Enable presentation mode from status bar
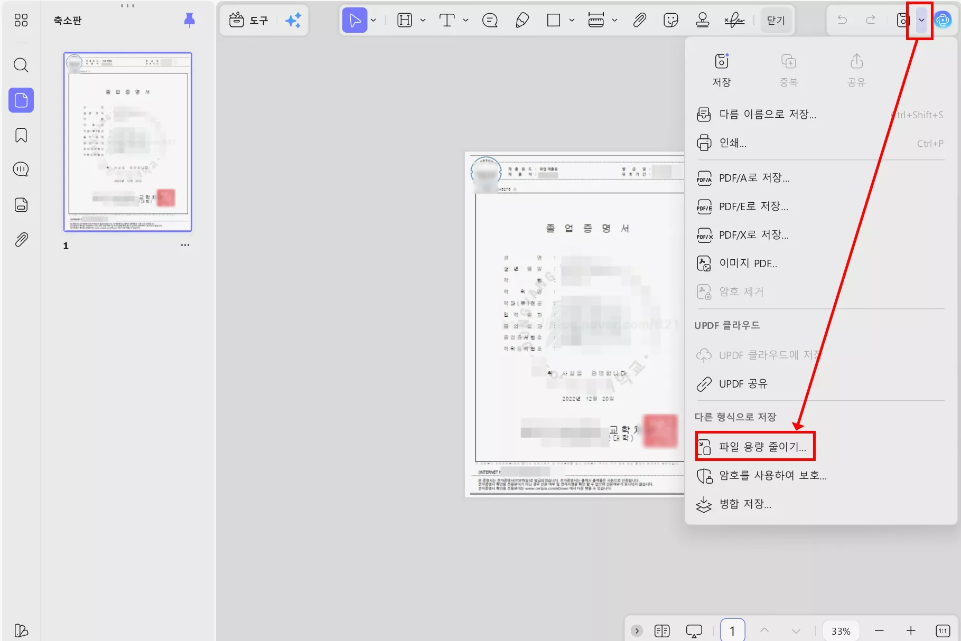 (x=694, y=630)
